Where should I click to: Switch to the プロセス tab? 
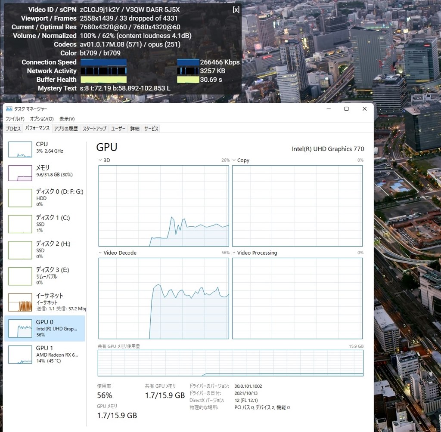coord(13,128)
